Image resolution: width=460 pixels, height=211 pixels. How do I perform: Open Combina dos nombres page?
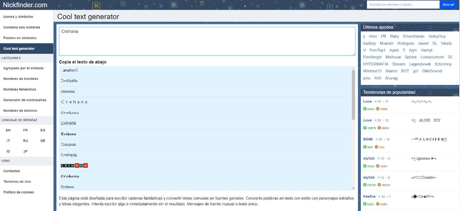point(22,27)
